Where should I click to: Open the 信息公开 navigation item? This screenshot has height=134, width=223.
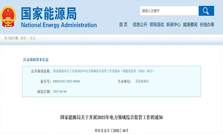(x=140, y=25)
